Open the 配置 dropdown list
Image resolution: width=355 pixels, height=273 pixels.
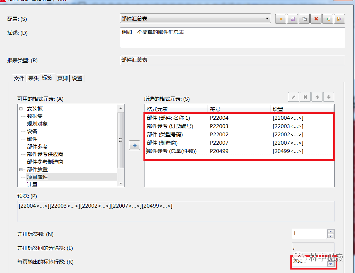pyautogui.click(x=267, y=19)
